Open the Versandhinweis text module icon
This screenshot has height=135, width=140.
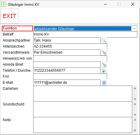(x=104, y=53)
